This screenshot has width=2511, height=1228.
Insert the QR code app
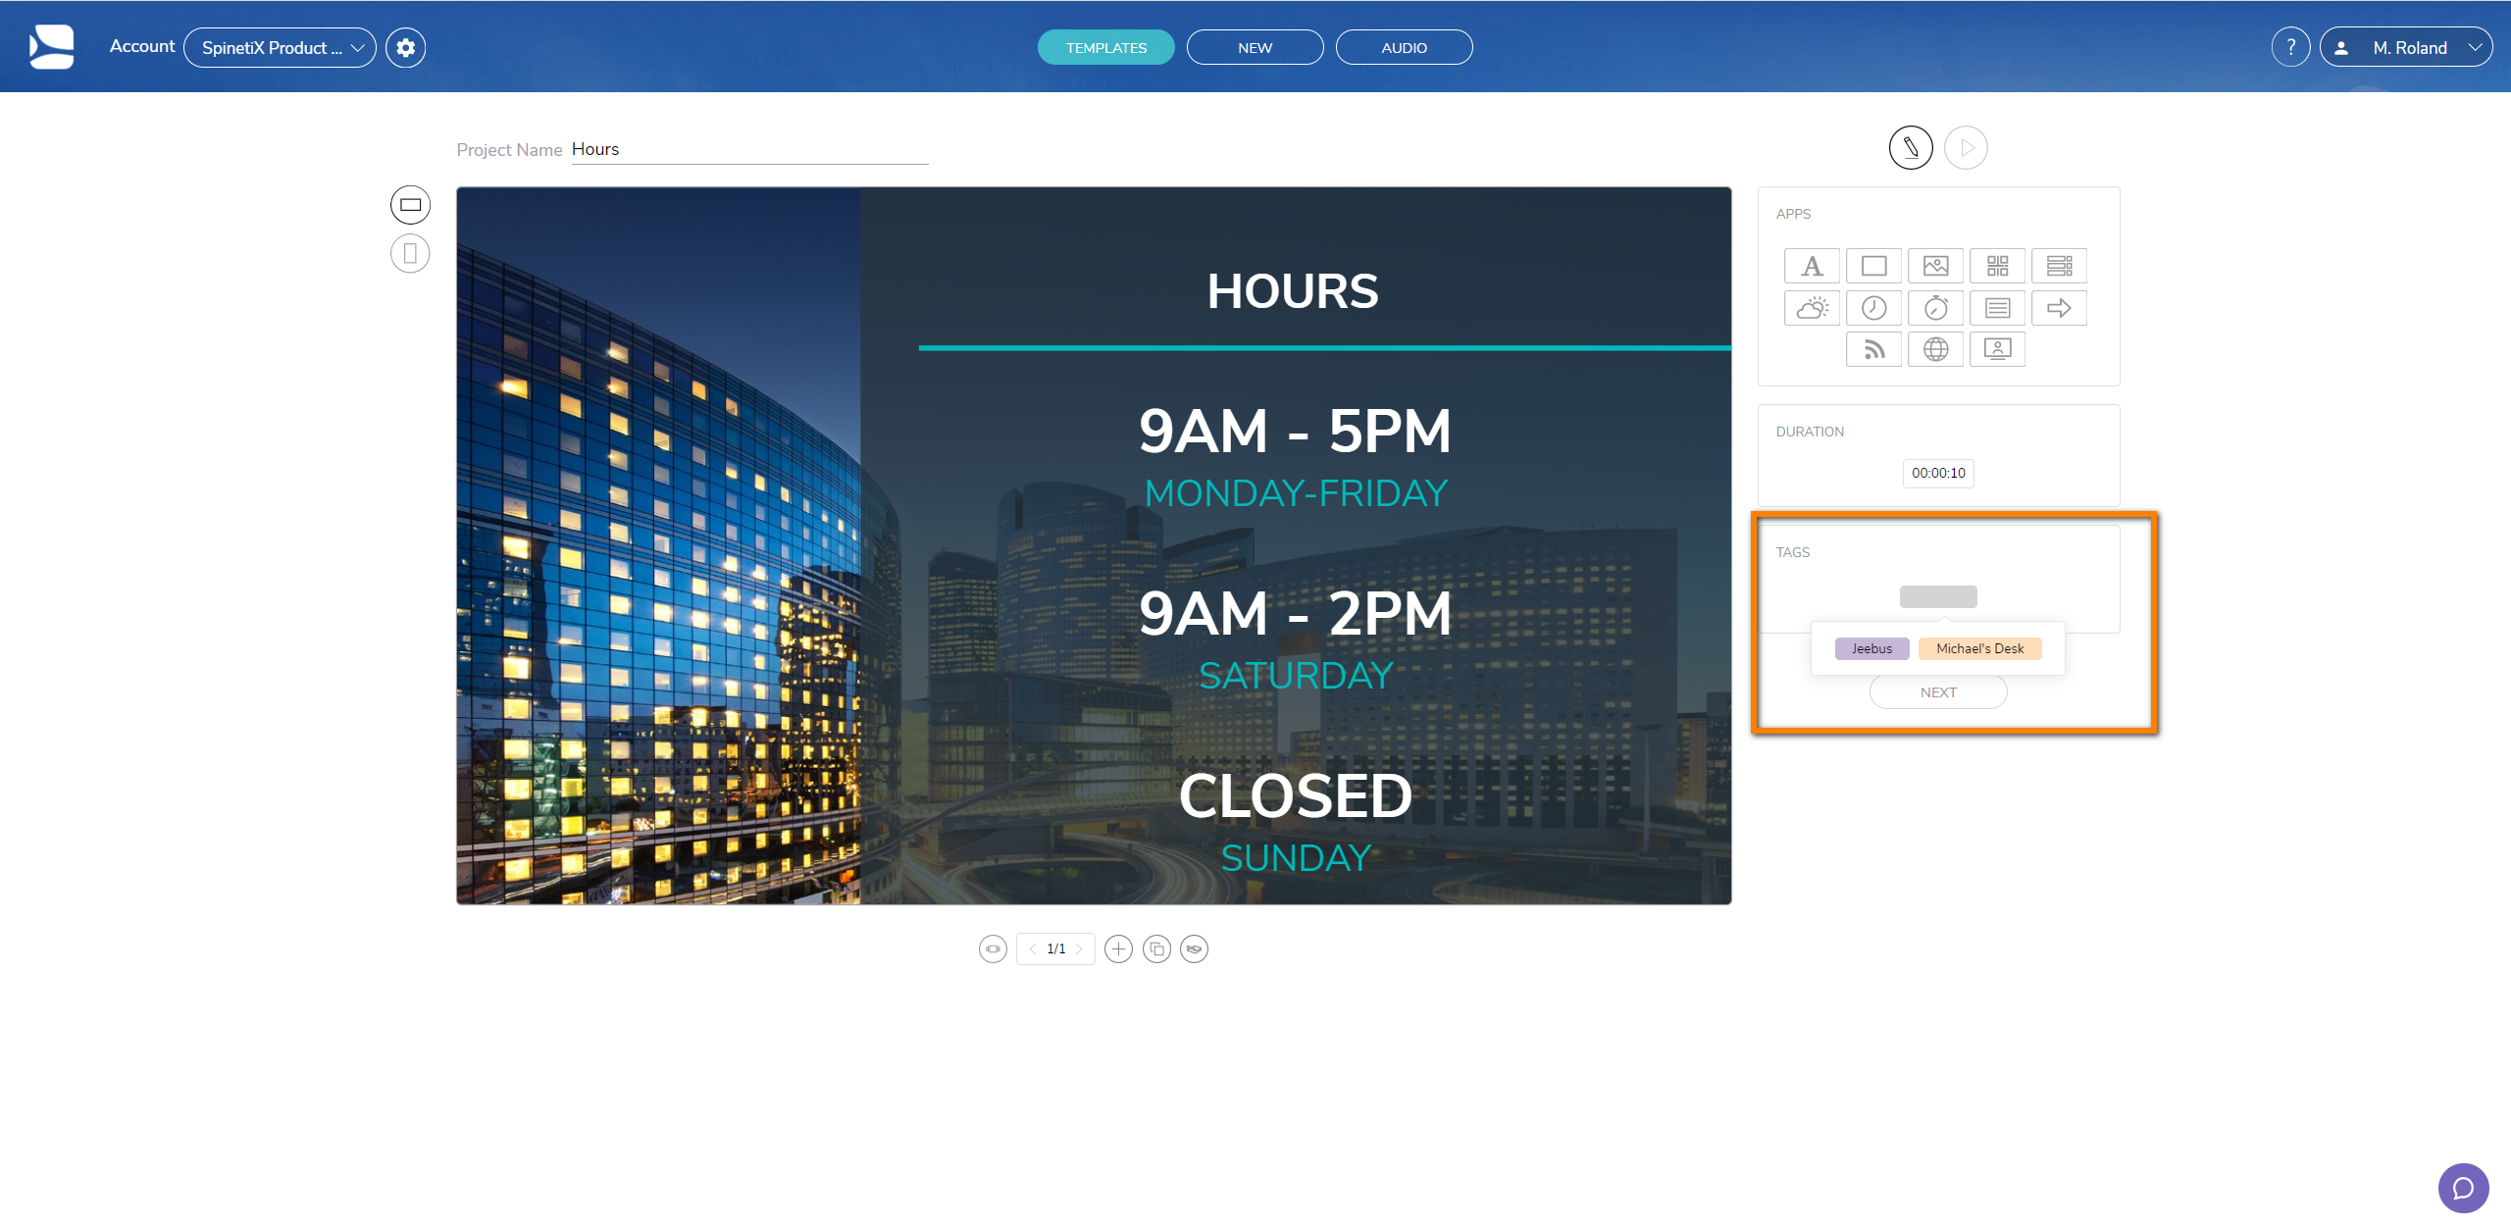click(1997, 266)
